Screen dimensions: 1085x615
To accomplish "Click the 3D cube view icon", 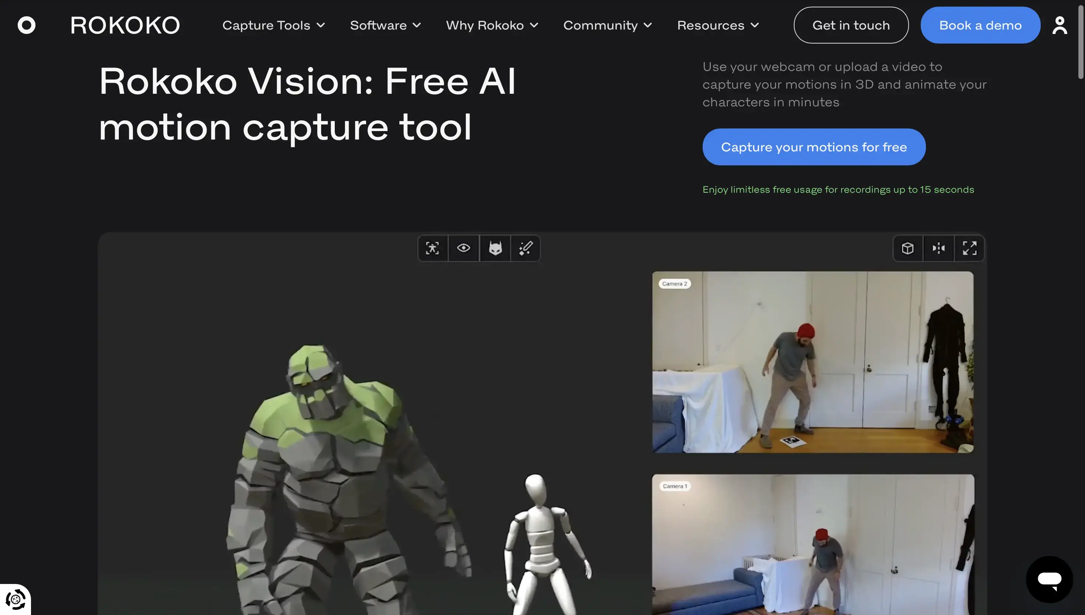I will click(908, 248).
